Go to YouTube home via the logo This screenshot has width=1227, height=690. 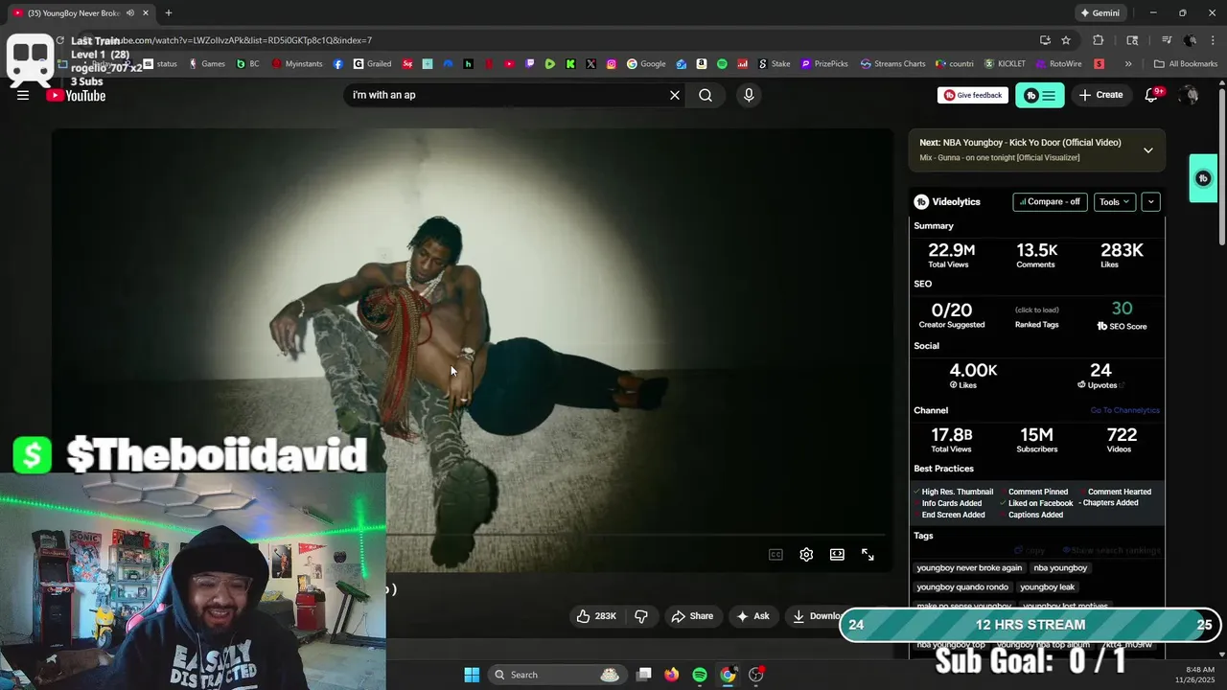coord(76,95)
